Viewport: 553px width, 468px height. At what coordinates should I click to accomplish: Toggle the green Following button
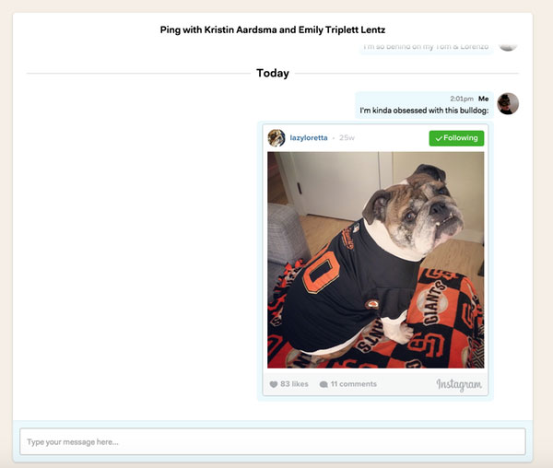[x=456, y=138]
